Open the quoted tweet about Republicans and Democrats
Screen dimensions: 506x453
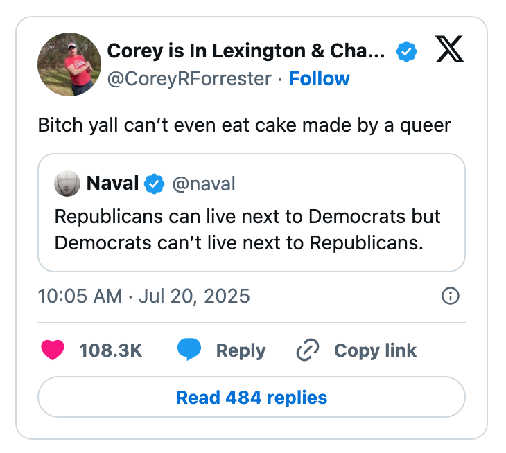(x=251, y=230)
